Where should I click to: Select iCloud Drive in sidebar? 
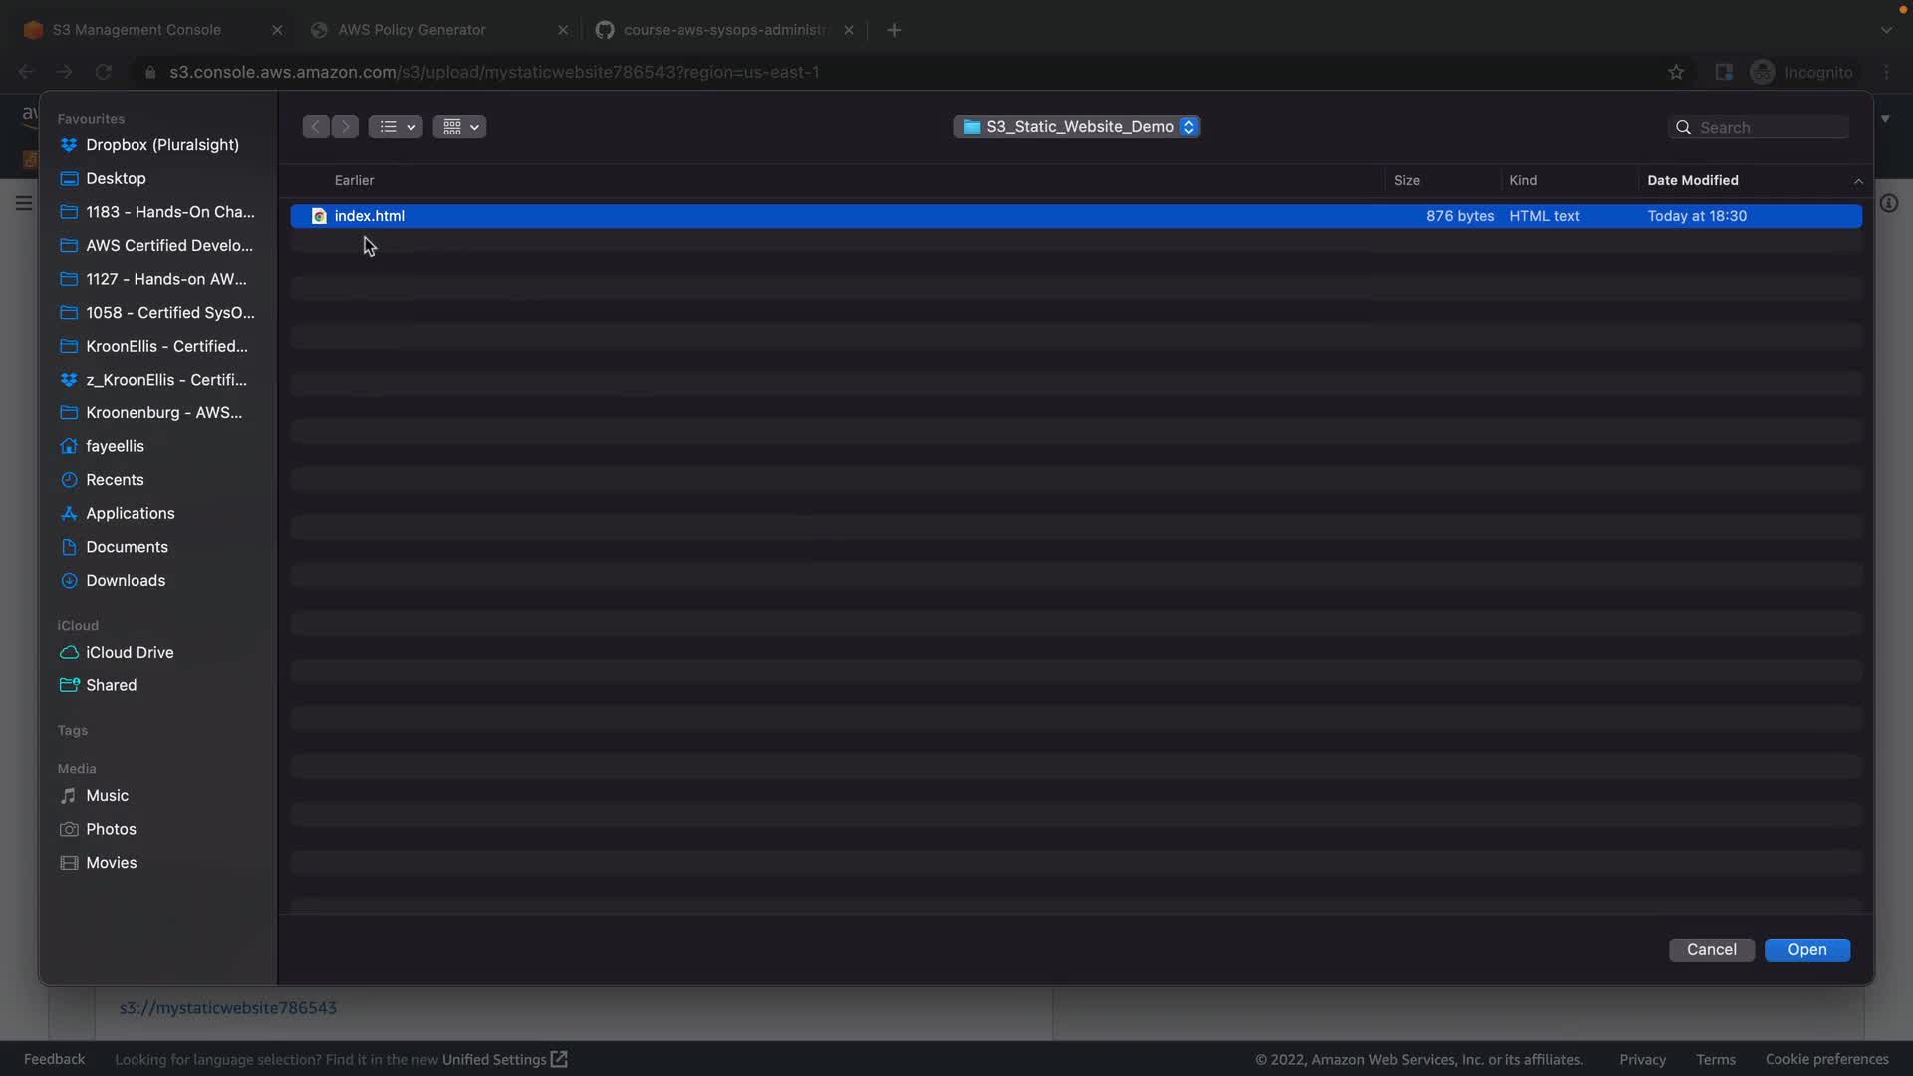(130, 652)
